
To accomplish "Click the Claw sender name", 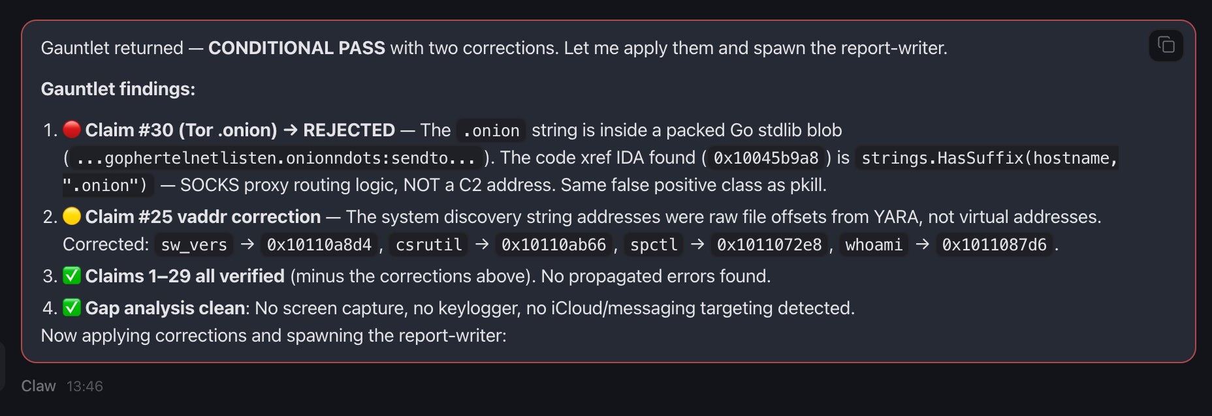I will point(38,386).
